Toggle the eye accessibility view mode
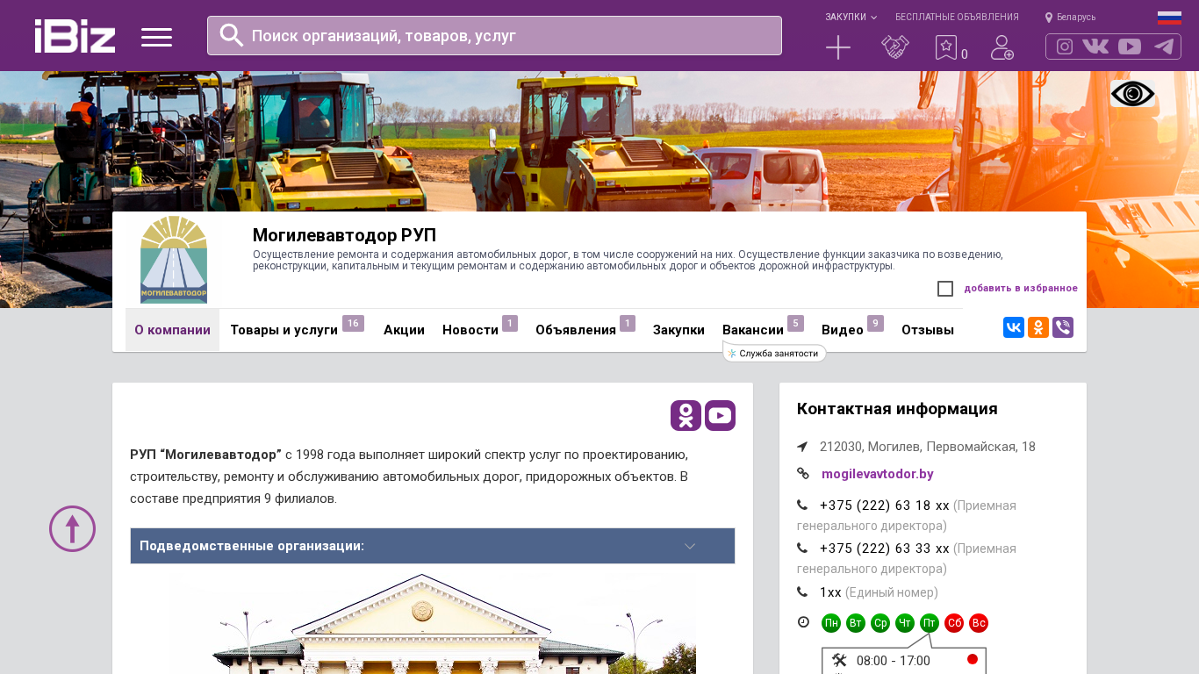Image resolution: width=1199 pixels, height=674 pixels. 1132,94
